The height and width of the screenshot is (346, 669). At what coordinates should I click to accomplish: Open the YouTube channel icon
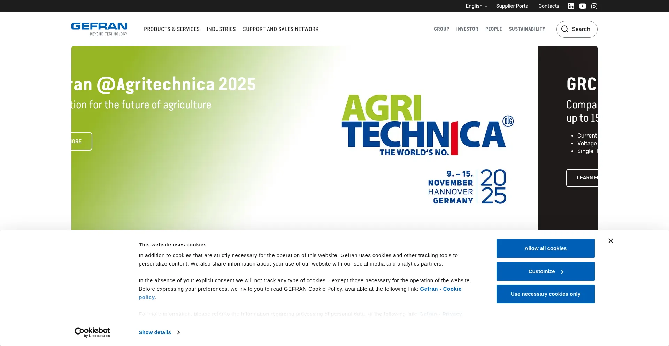click(x=583, y=6)
